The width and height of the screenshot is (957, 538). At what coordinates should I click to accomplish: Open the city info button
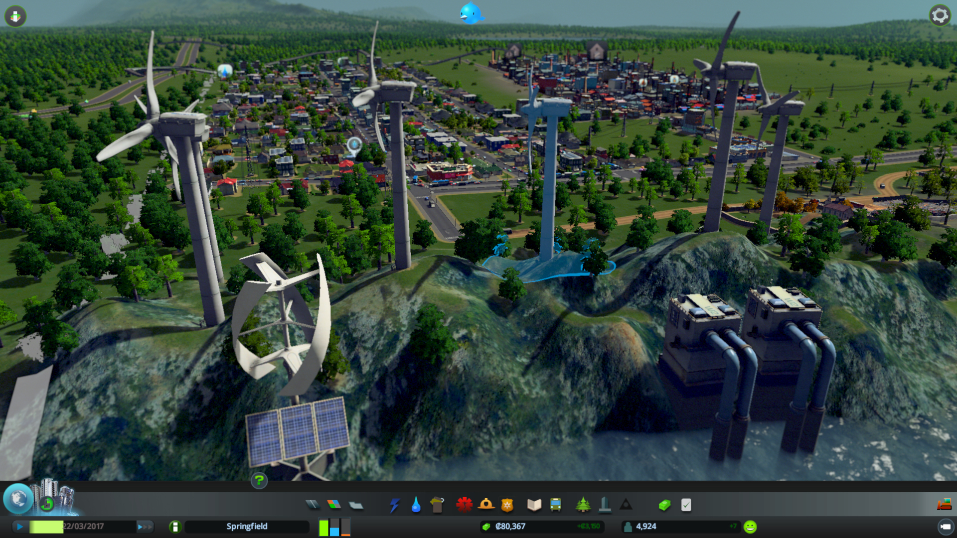pos(175,527)
